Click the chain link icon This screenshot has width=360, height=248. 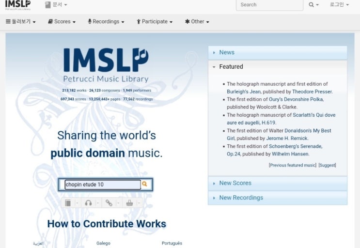point(109,203)
